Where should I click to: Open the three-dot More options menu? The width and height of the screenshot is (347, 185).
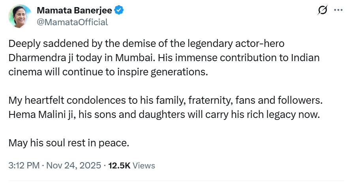338,11
